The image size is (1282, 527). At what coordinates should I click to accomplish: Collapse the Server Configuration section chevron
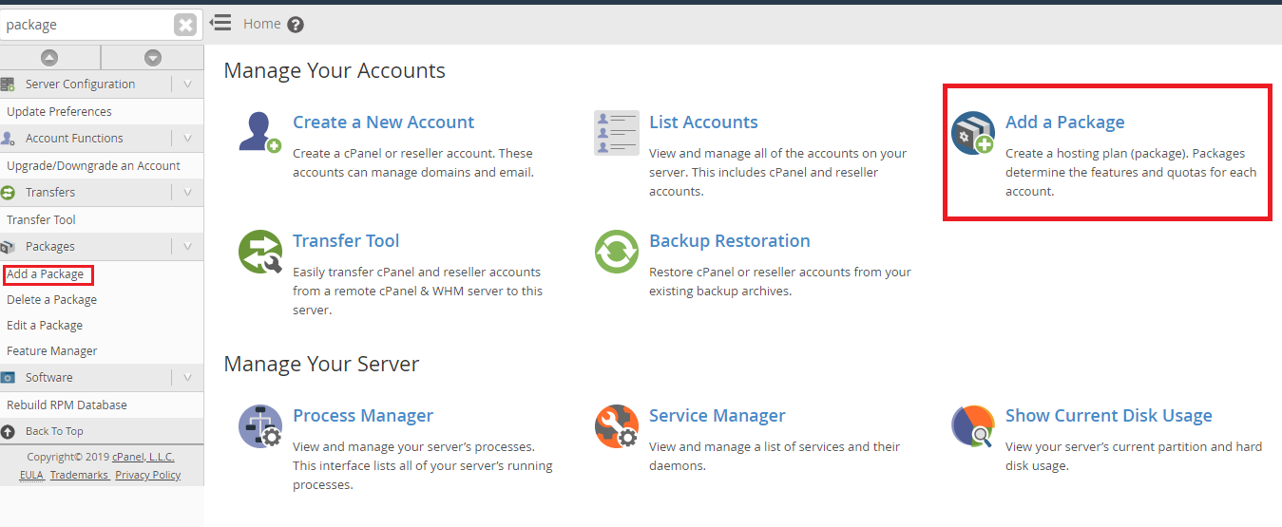[187, 85]
